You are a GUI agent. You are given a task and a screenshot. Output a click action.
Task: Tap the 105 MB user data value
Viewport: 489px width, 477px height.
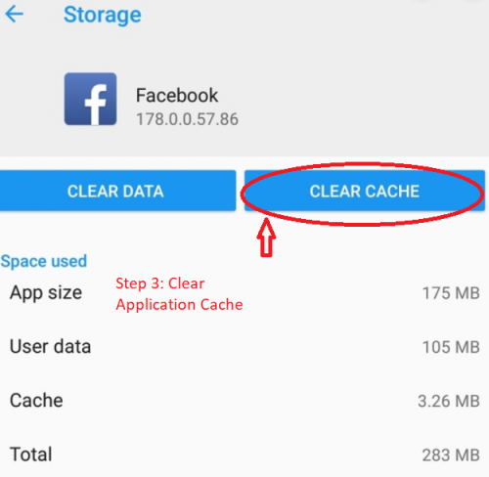coord(451,347)
